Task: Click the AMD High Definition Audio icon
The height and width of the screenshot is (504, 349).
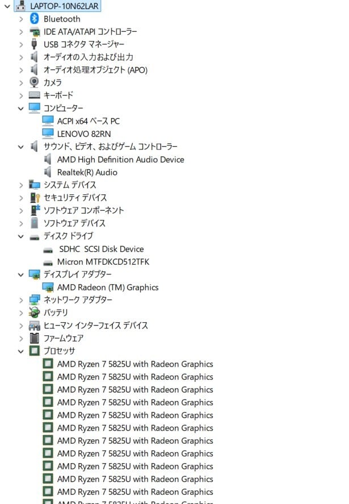Action: 48,159
